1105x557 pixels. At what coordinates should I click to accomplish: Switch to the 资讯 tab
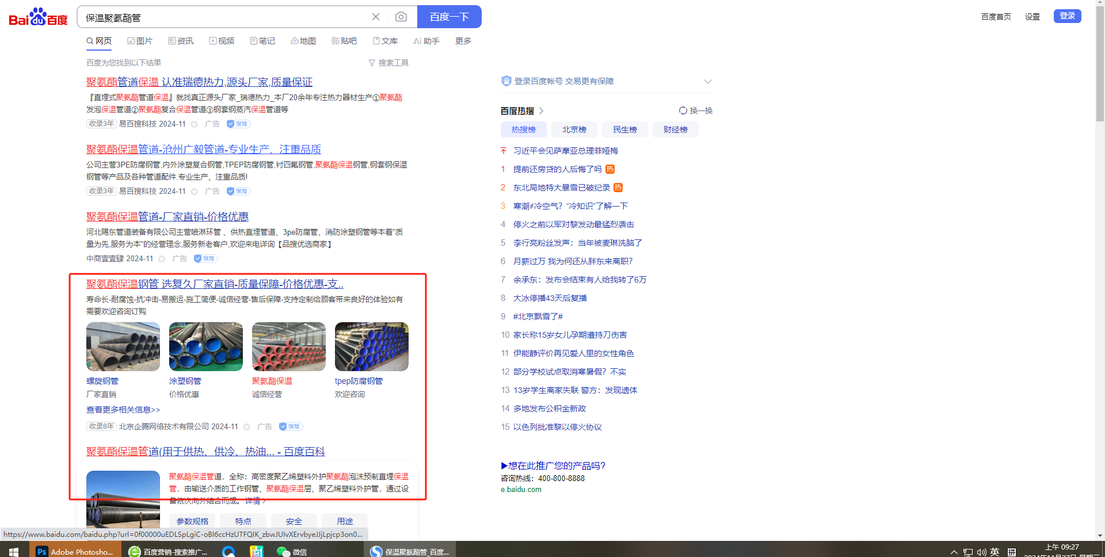pos(181,41)
